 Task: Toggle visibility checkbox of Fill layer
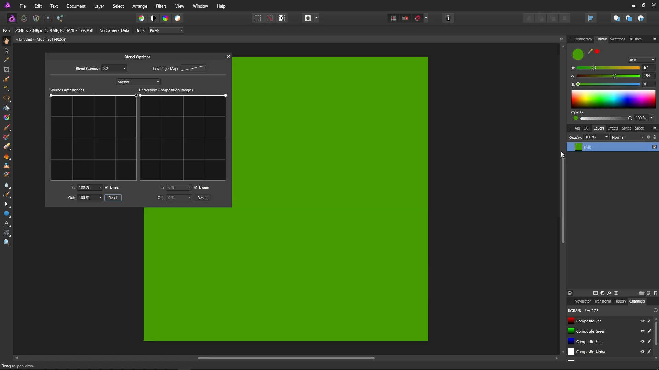tap(655, 147)
